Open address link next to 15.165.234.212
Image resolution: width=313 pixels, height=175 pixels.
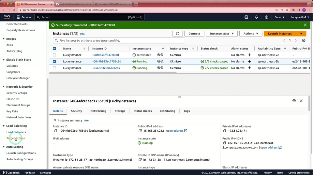pos(177,131)
